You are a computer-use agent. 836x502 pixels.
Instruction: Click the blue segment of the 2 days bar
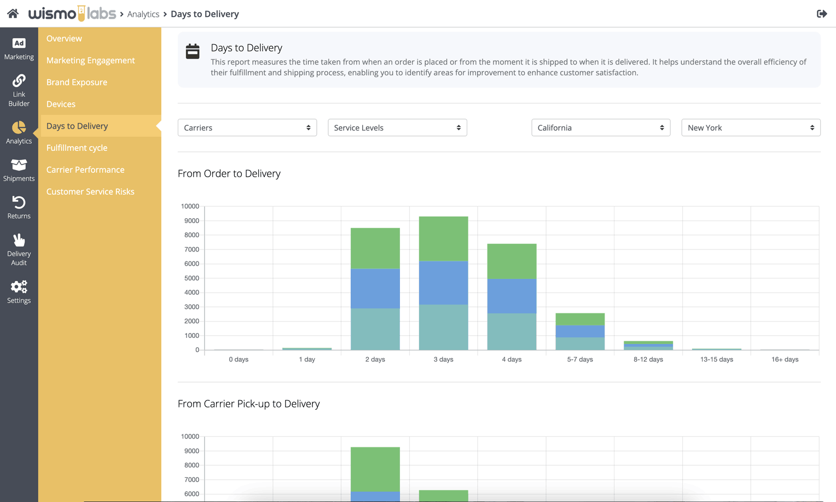(x=375, y=289)
